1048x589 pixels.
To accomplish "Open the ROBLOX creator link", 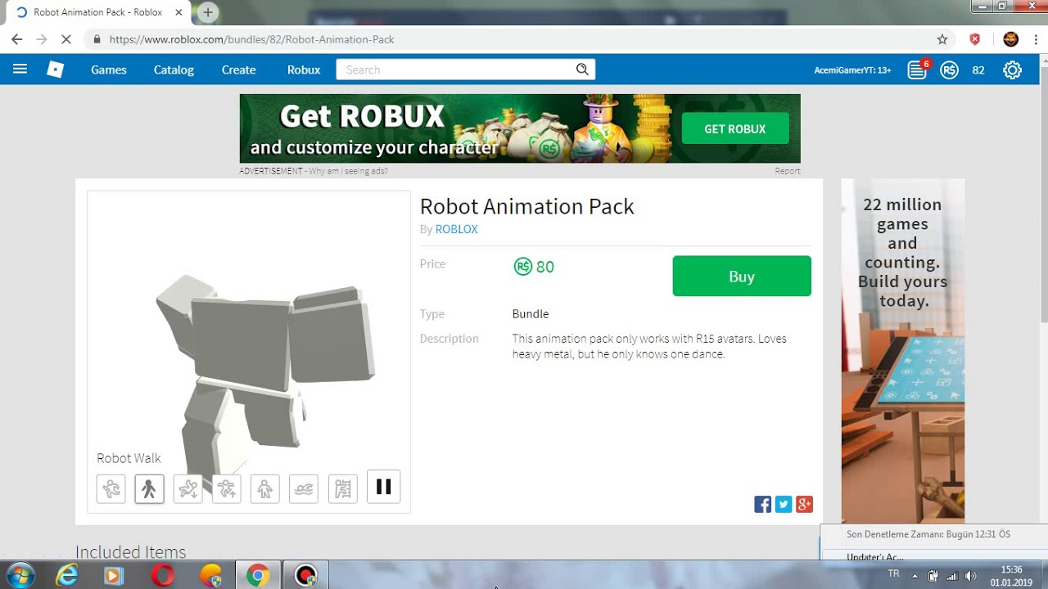I will 456,229.
